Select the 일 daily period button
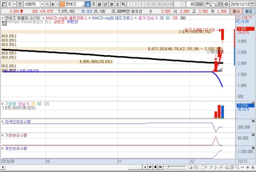This screenshot has width=256, height=172. pyautogui.click(x=88, y=4)
